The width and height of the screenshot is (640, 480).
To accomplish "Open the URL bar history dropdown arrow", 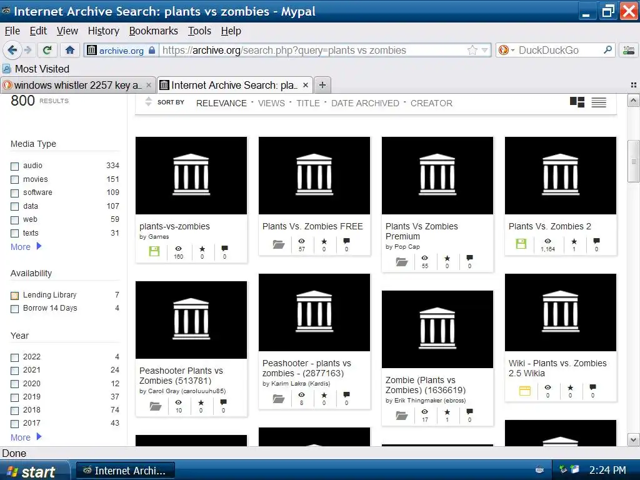I will point(484,50).
